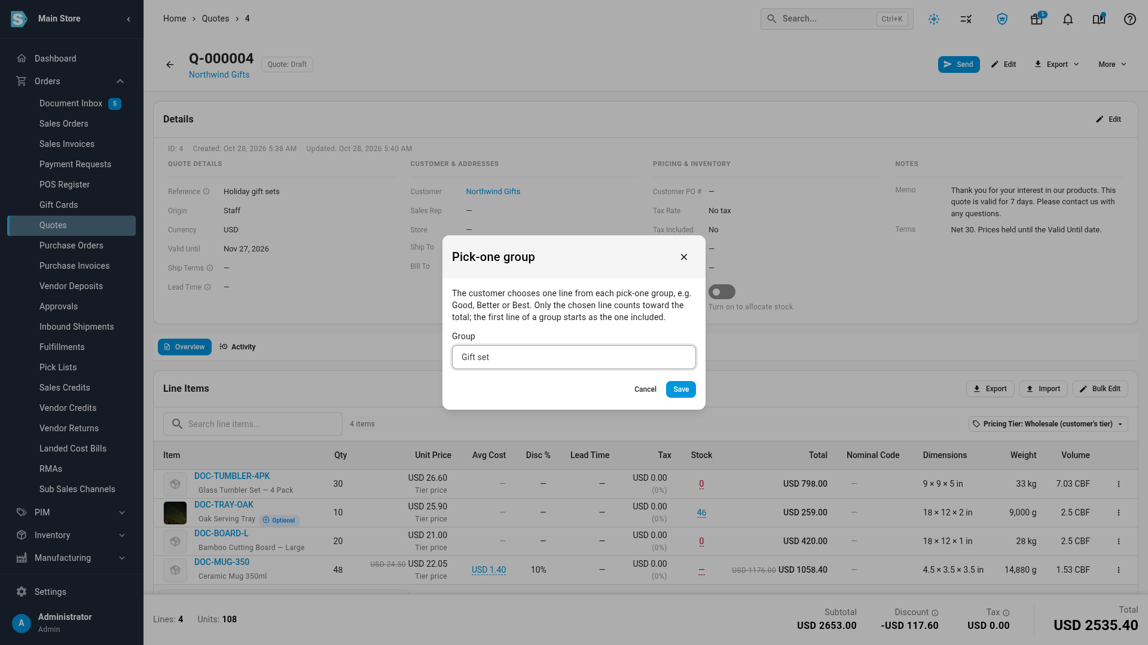Open the DOC-BOARD-L item link
Screen dimensions: 1148x645
tap(221, 533)
